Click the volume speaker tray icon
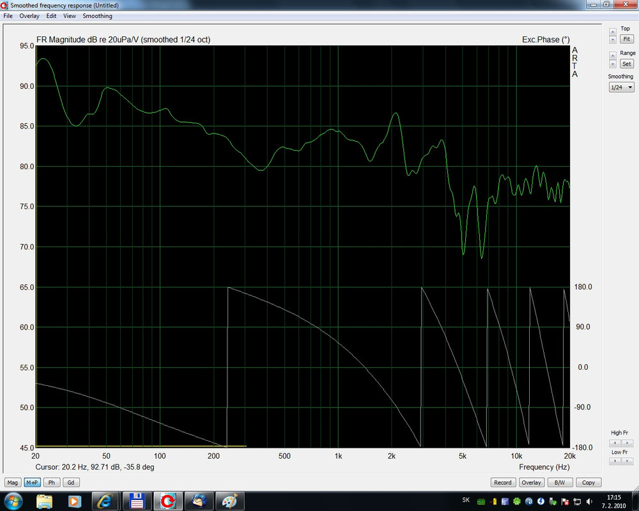This screenshot has width=639, height=511. [589, 501]
